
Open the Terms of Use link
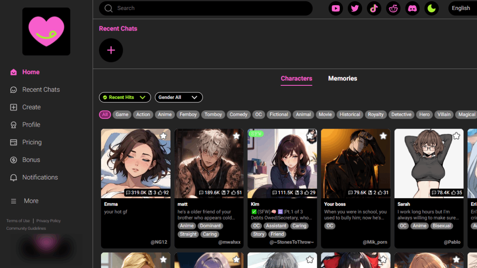18,221
